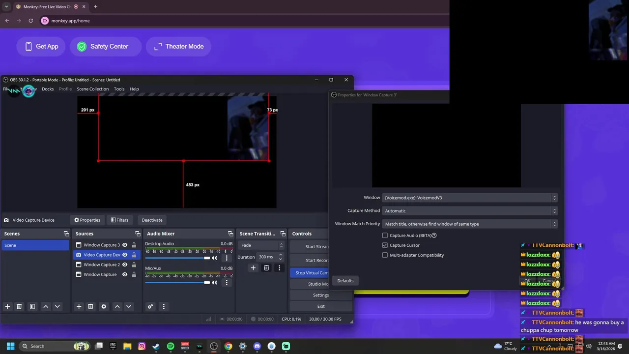The width and height of the screenshot is (629, 354).
Task: Click Mic/Aux volume slider
Action: [x=178, y=282]
